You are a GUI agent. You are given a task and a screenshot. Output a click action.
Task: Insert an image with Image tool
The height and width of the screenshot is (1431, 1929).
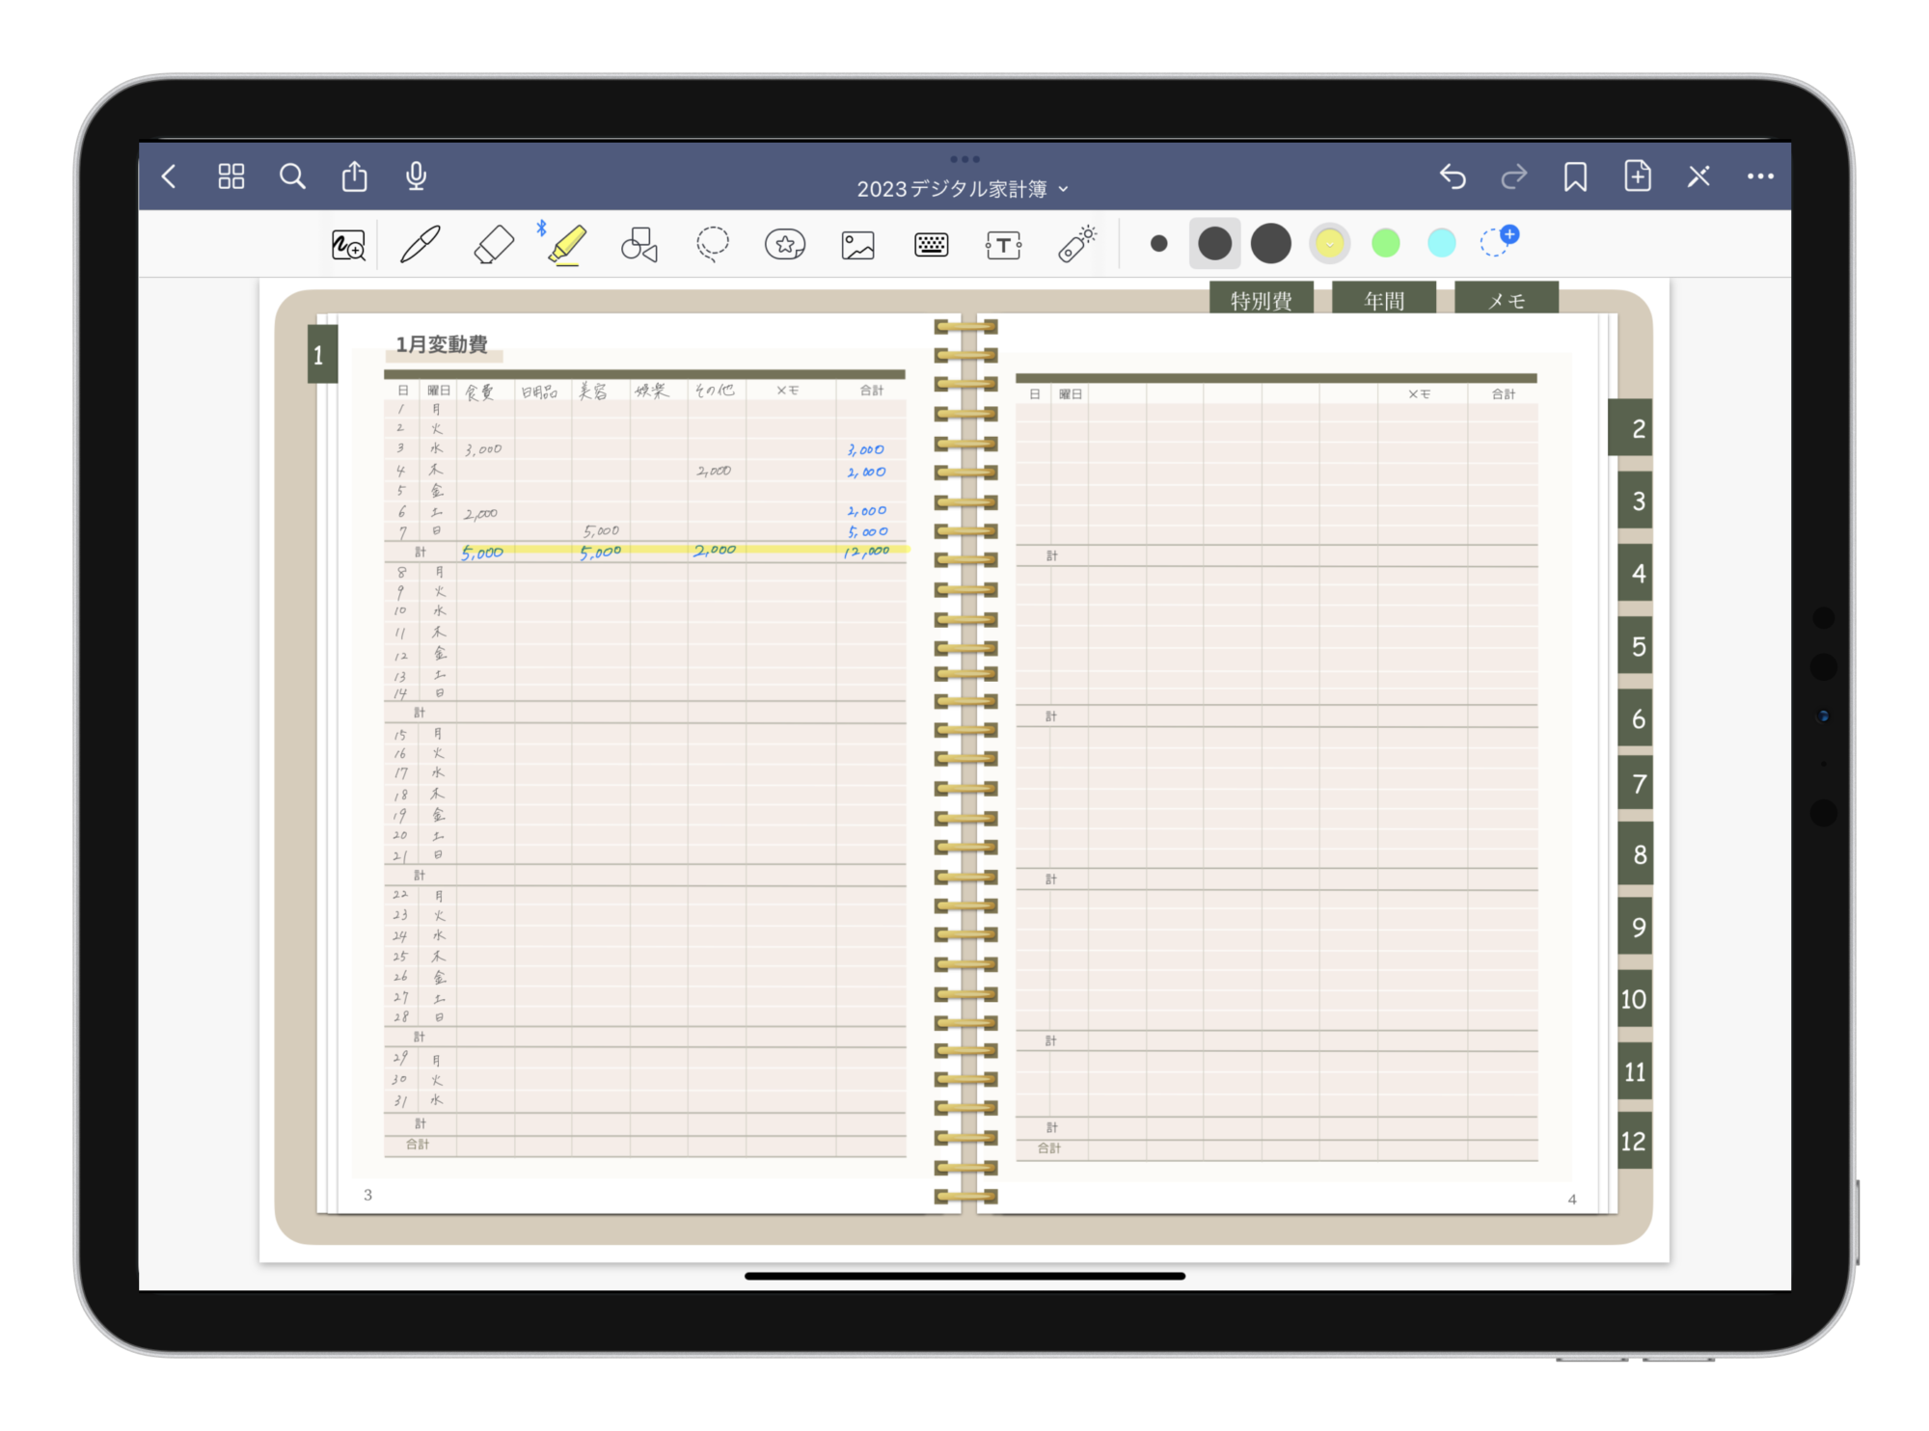[x=857, y=245]
